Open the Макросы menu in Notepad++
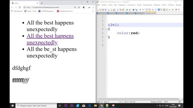The height and width of the screenshot is (108, 193). pyautogui.click(x=157, y=5)
